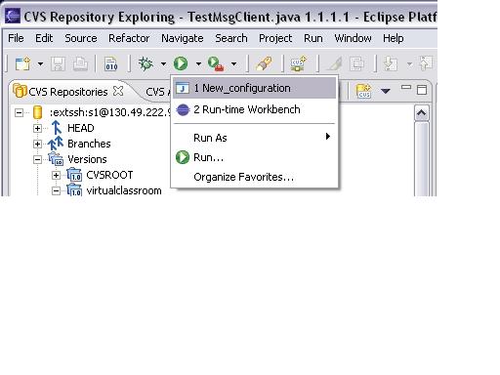
Task: Open the Run button dropdown arrow
Action: coord(198,63)
